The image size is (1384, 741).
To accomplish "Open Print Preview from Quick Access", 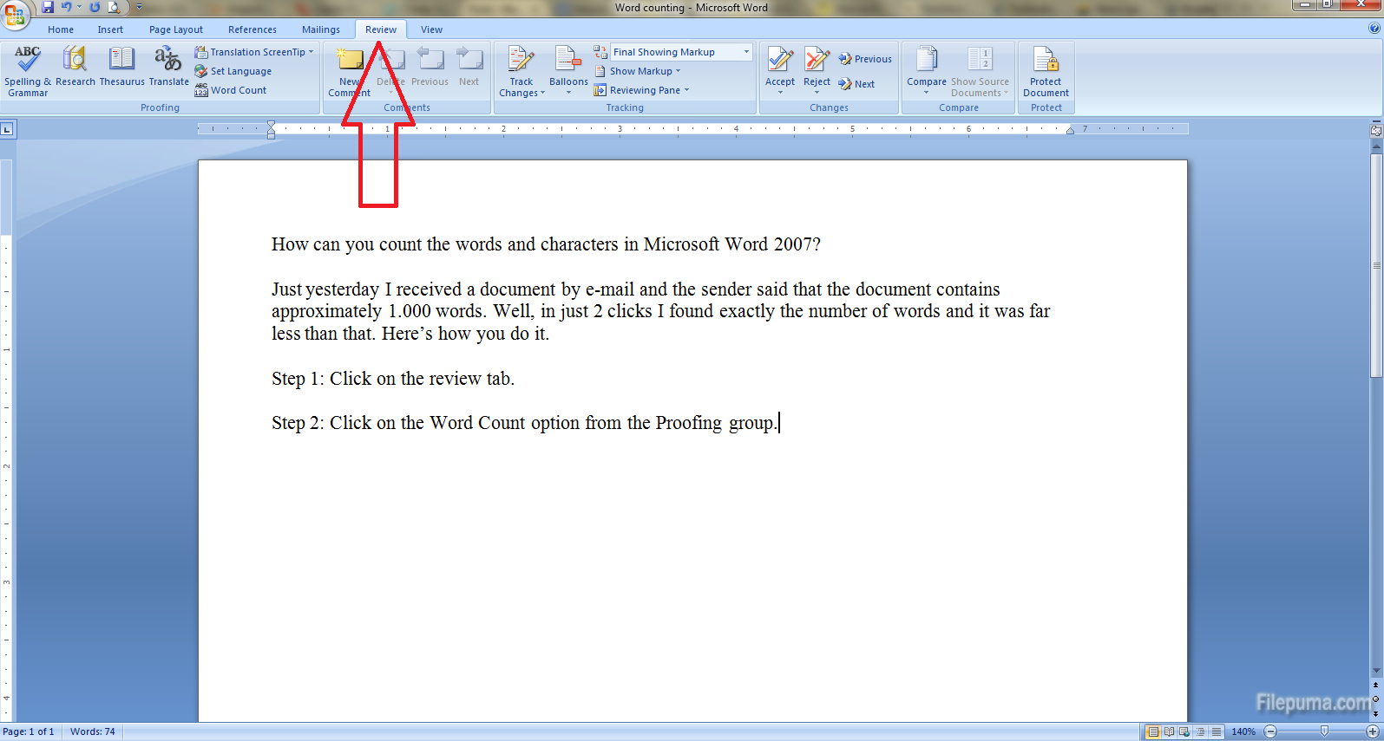I will (x=114, y=7).
